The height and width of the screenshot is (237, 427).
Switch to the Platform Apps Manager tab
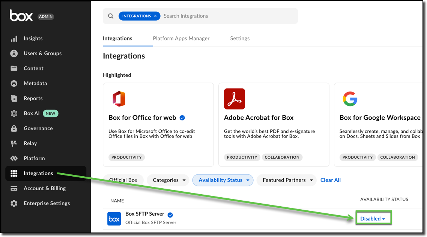coord(181,38)
